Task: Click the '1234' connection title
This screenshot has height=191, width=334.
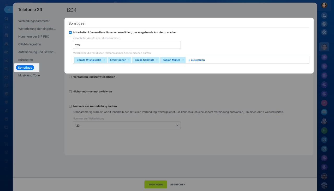Action: pos(71,10)
